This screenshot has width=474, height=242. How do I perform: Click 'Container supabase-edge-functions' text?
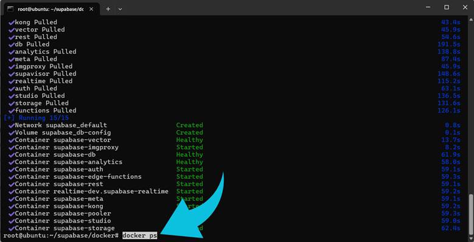point(78,177)
